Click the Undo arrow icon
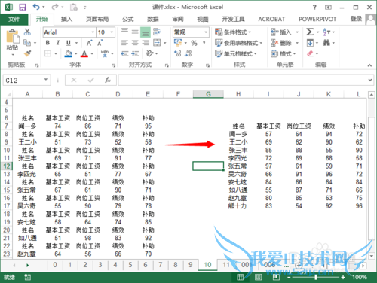377x283 pixels. pyautogui.click(x=36, y=7)
